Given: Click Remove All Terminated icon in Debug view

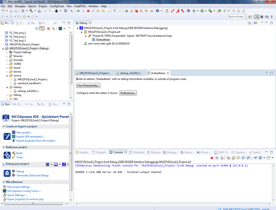Looking at the screenshot, I should [249, 23].
